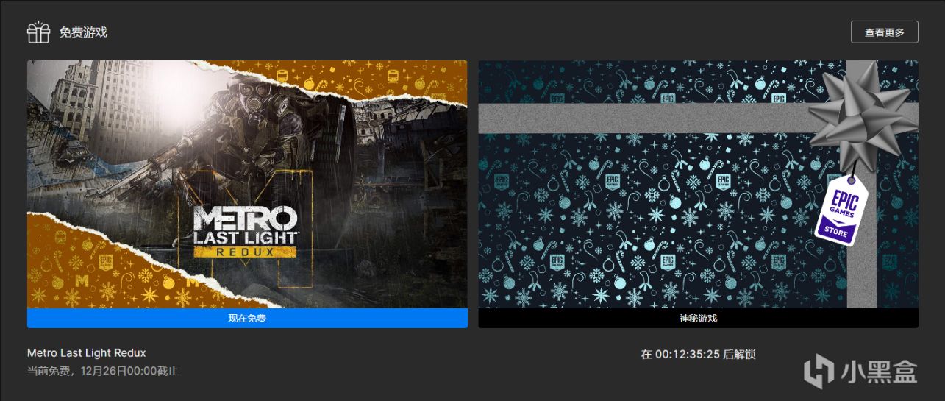Screen dimensions: 945x401
Task: Open the Metro Last Light Redux title link
Action: click(x=86, y=353)
